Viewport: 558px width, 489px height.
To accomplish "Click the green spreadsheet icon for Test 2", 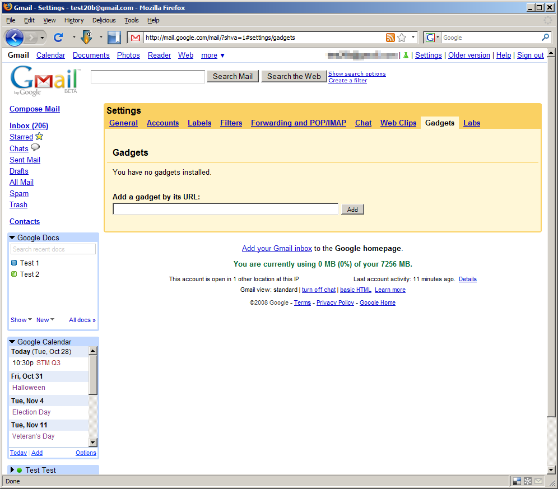I will coord(14,274).
